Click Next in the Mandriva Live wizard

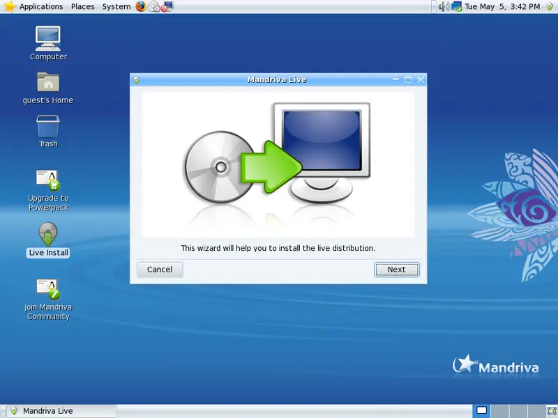coord(396,270)
